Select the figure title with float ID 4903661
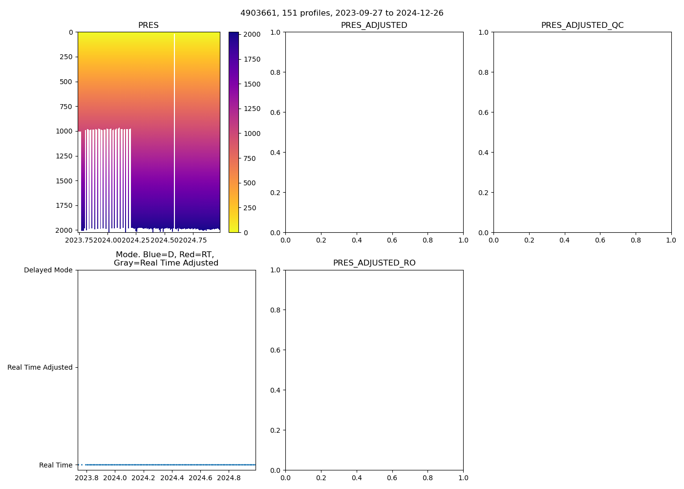 pyautogui.click(x=342, y=13)
